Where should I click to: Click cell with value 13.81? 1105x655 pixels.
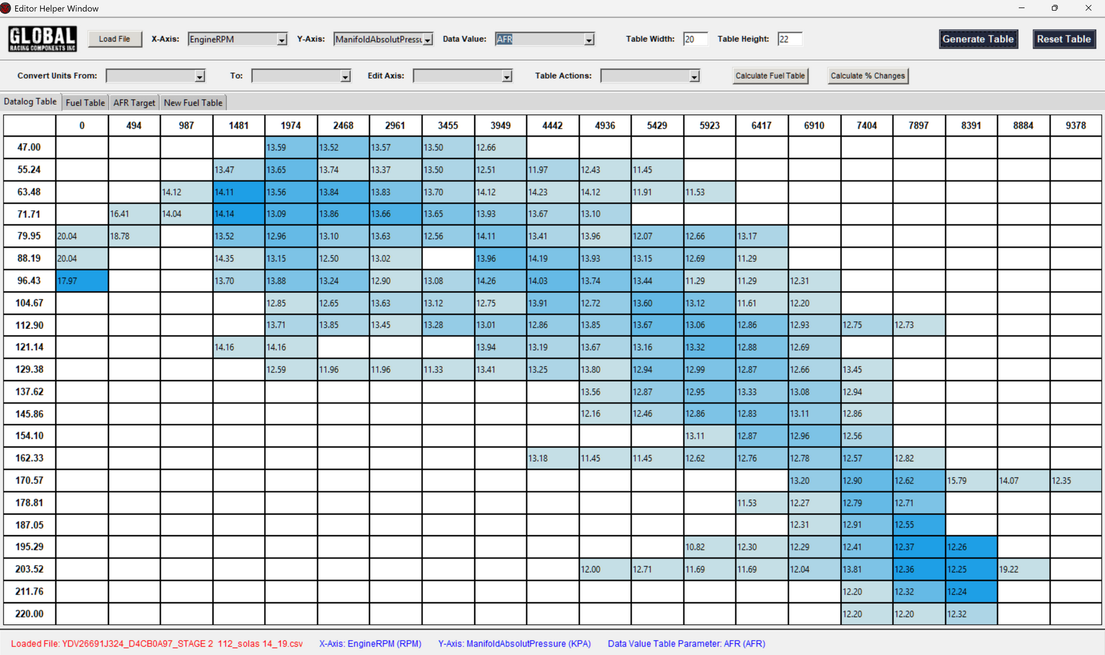pos(867,569)
